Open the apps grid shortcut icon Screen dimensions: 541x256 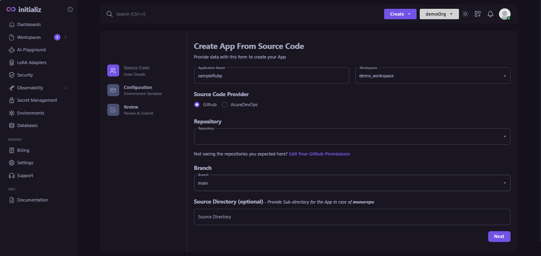coord(478,14)
